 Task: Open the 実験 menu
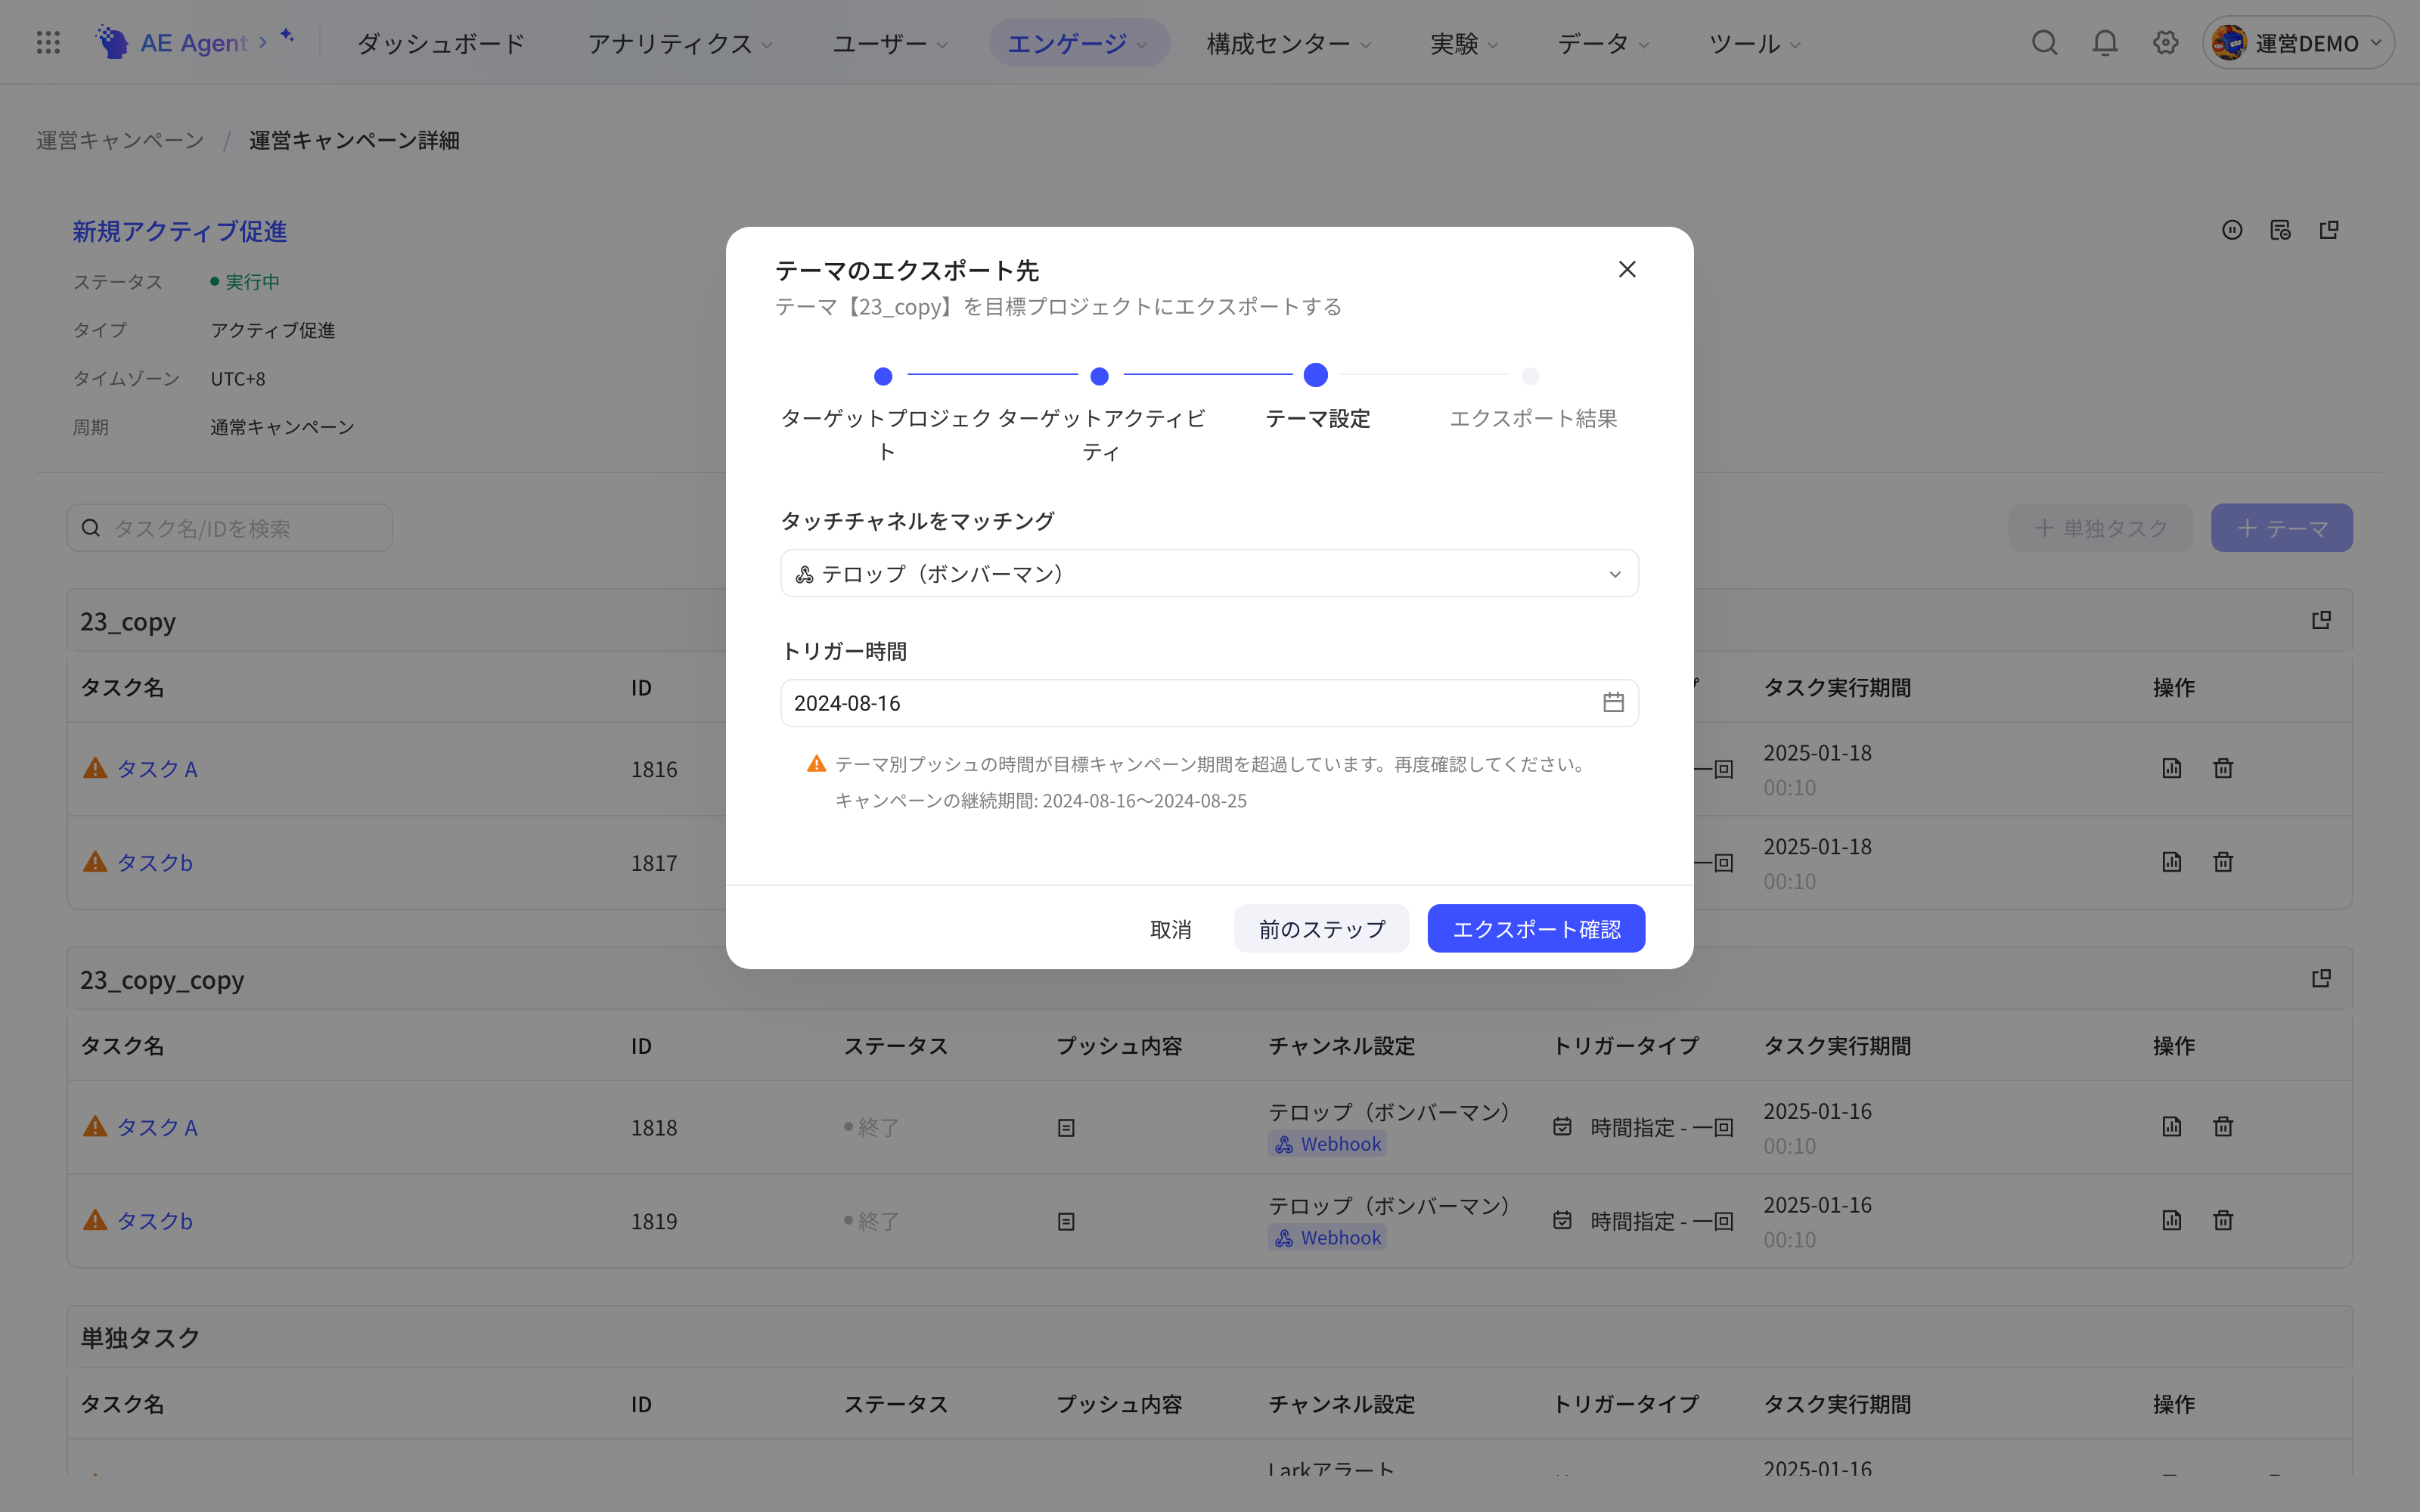(1464, 43)
